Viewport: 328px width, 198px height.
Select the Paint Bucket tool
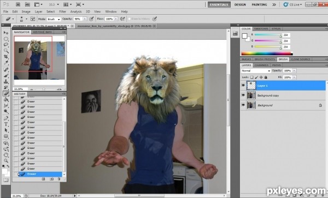[6, 99]
